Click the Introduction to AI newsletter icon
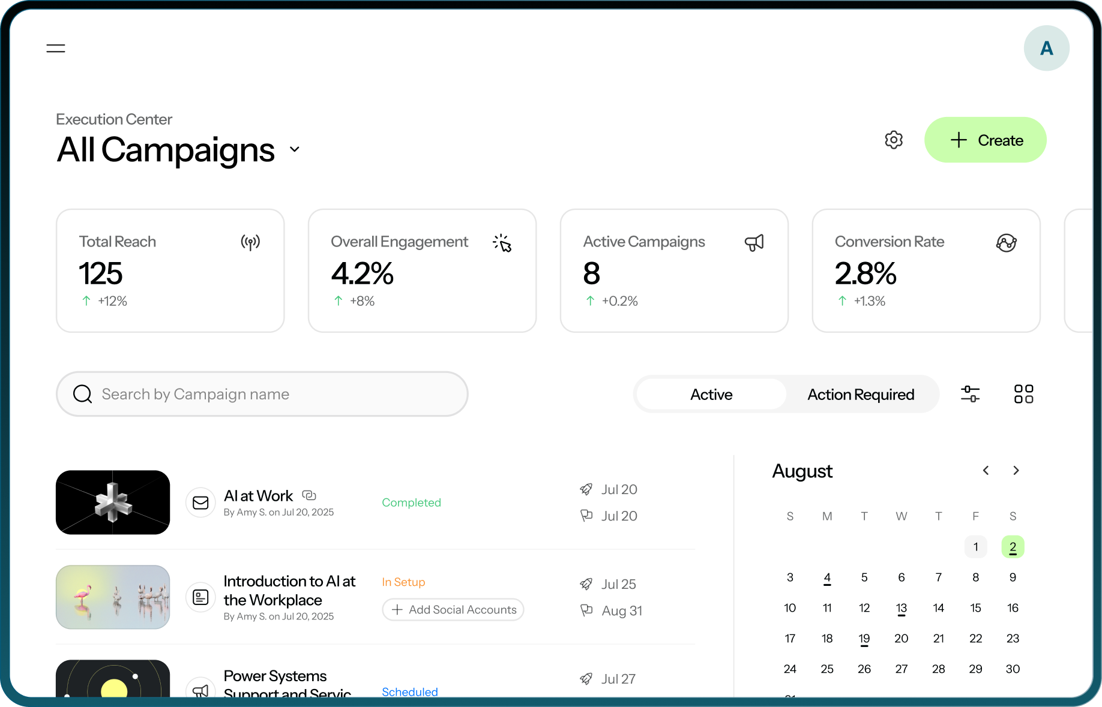This screenshot has height=707, width=1102. (x=200, y=597)
